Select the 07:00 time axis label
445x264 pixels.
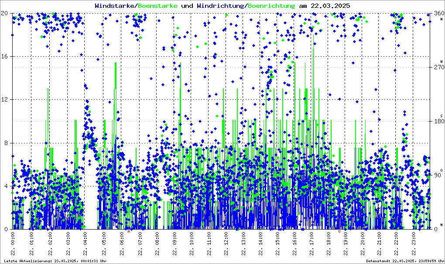140,244
